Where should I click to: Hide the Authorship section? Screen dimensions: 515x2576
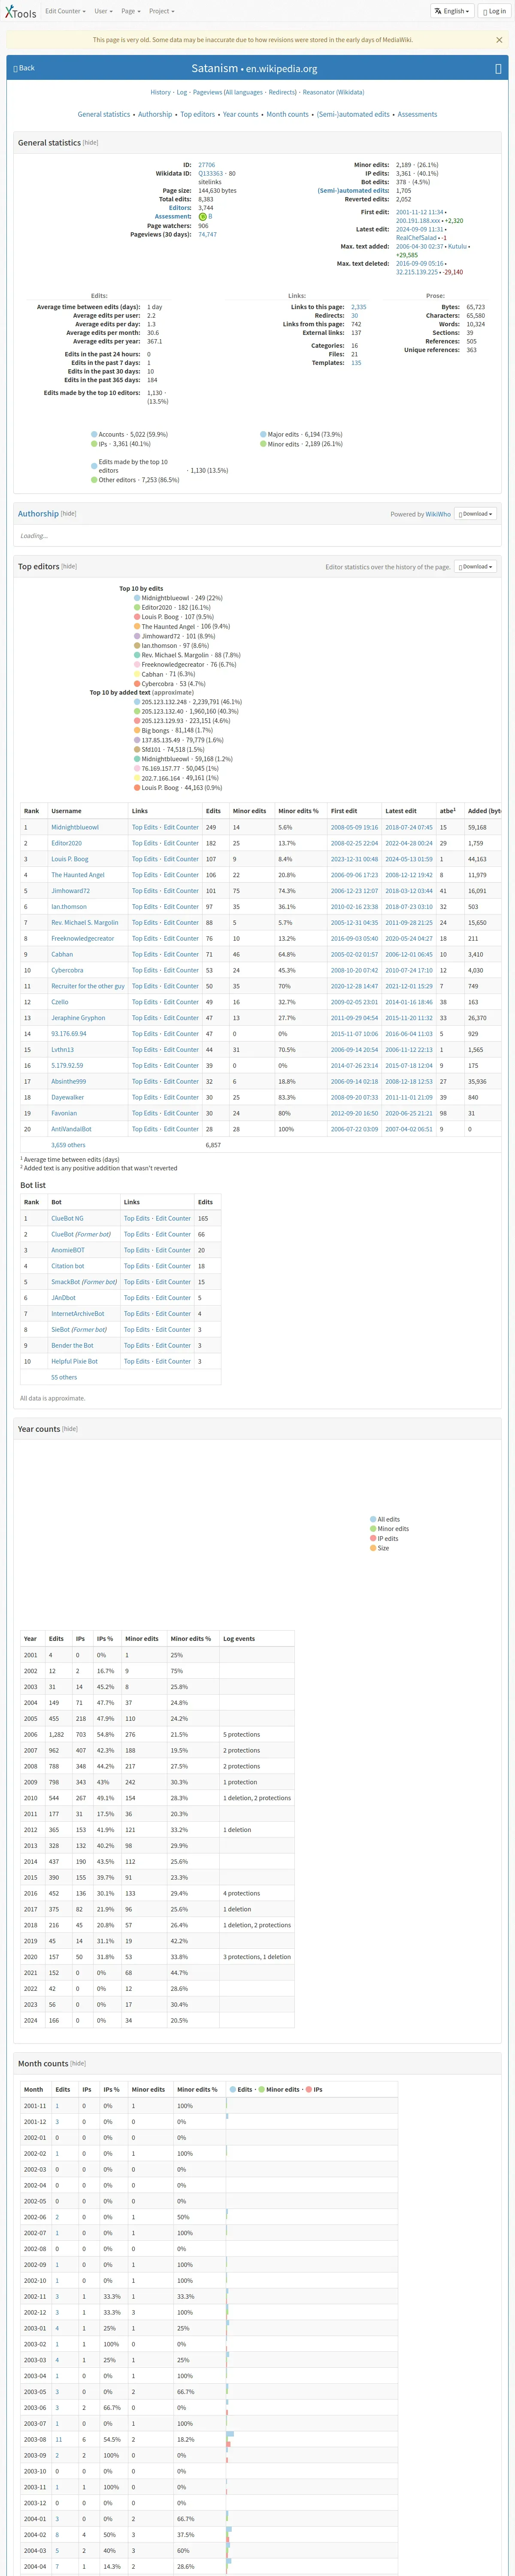pyautogui.click(x=68, y=514)
